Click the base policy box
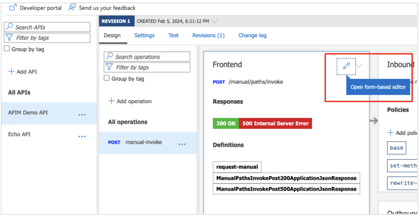 tap(396, 148)
